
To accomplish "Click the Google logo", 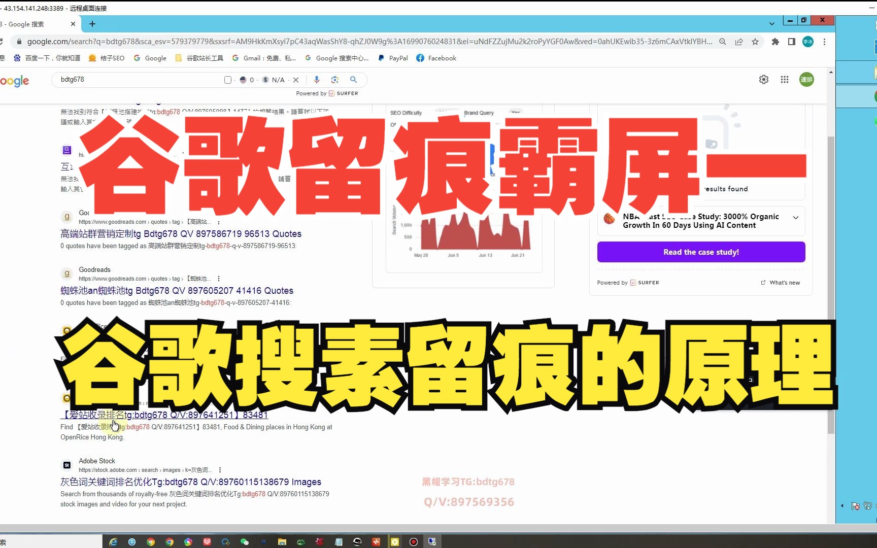I will tap(14, 81).
